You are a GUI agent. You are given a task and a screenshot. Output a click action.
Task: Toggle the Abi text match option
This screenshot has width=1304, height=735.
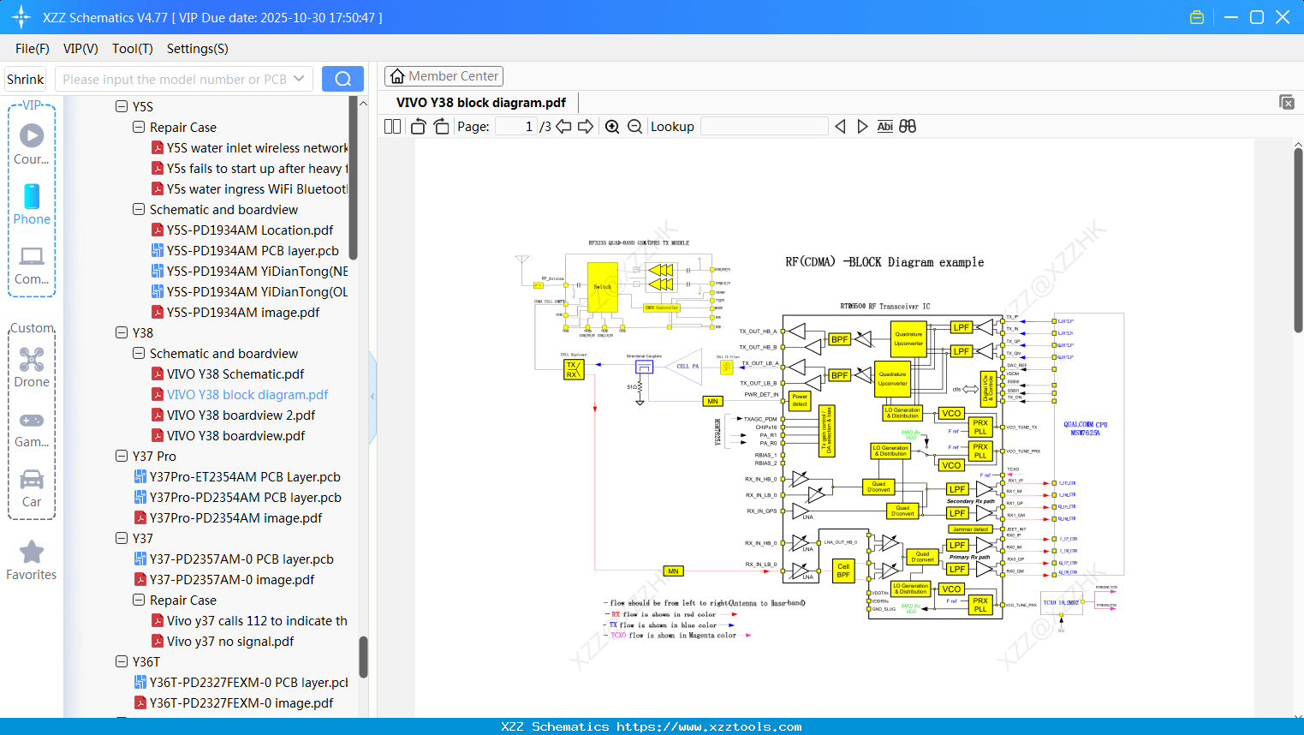[885, 127]
